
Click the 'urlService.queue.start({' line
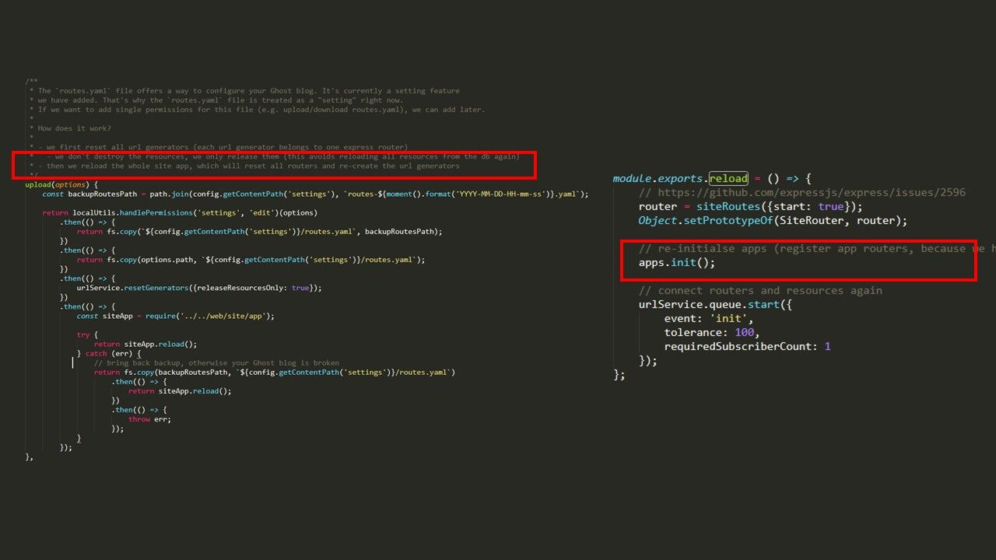click(x=715, y=304)
